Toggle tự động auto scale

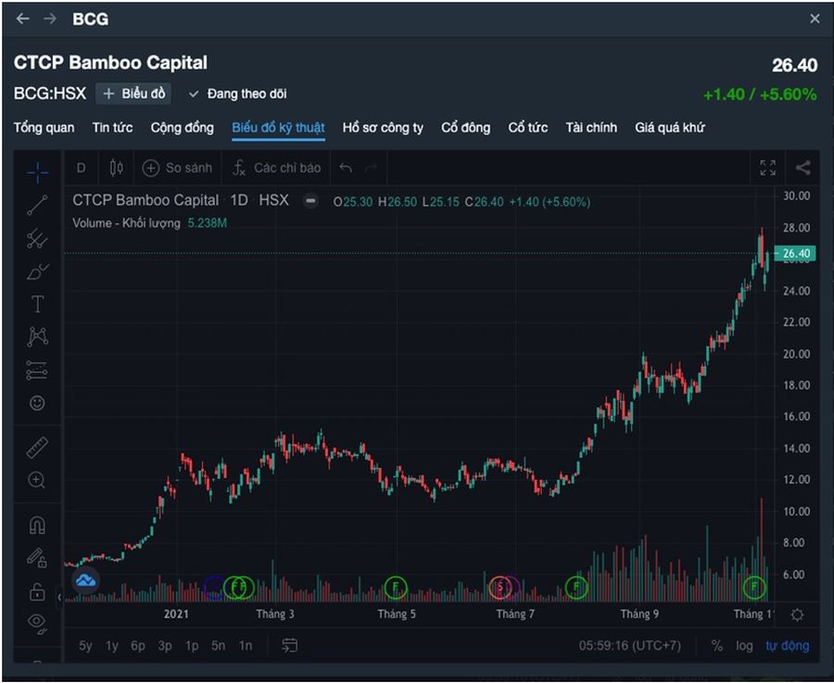pyautogui.click(x=788, y=646)
